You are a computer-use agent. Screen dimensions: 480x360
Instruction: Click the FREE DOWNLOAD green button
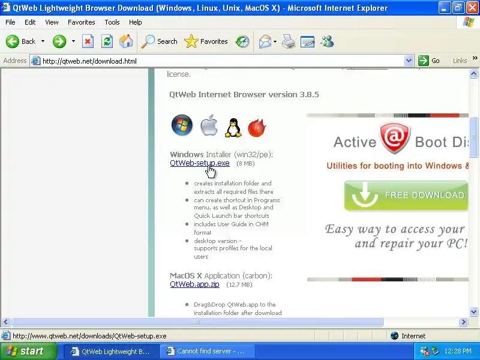406,196
